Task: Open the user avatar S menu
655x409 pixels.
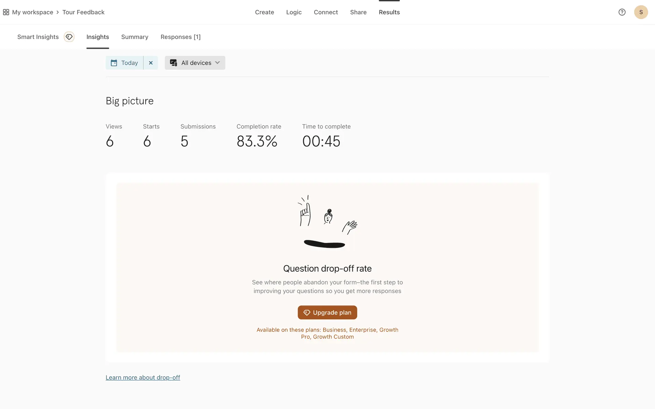Action: tap(641, 12)
